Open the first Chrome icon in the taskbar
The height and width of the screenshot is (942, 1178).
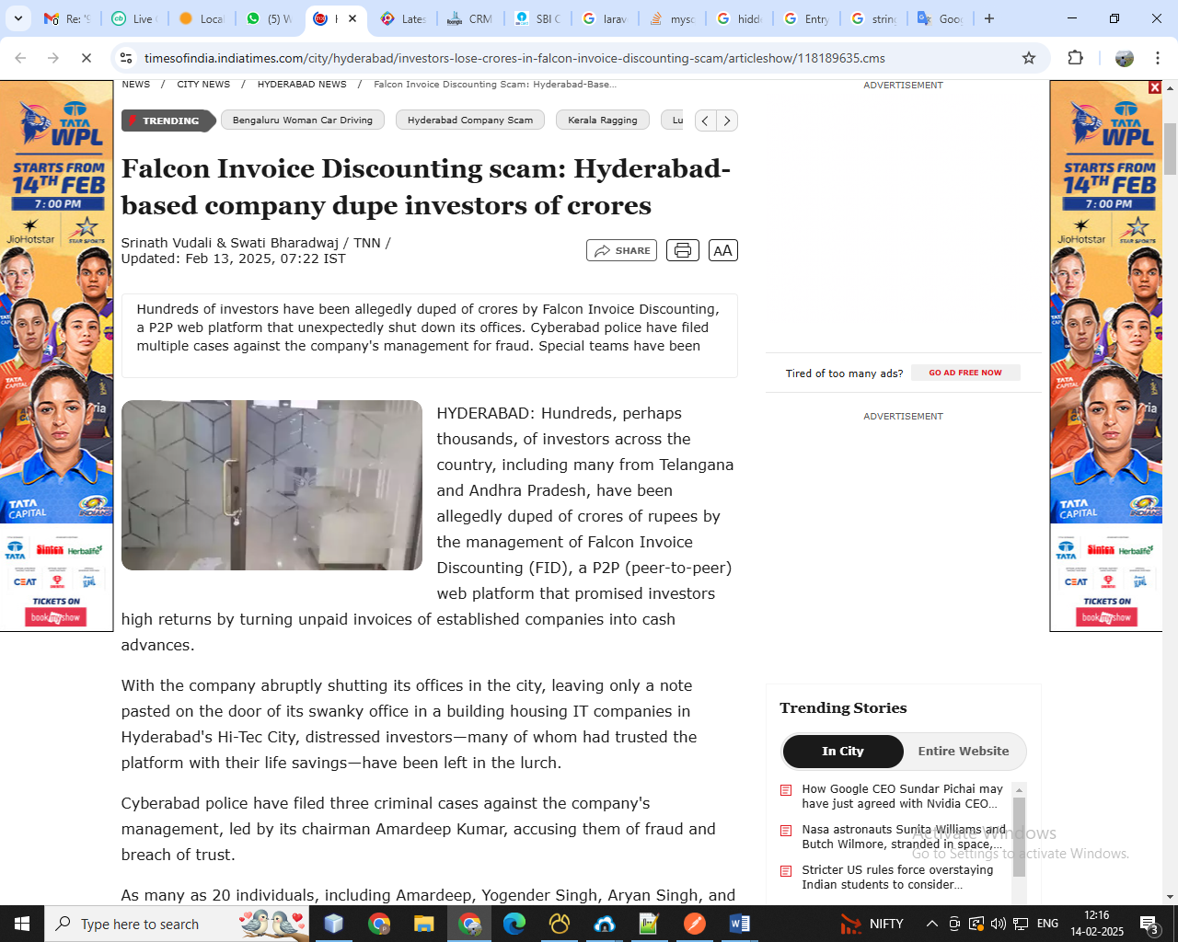tap(378, 924)
